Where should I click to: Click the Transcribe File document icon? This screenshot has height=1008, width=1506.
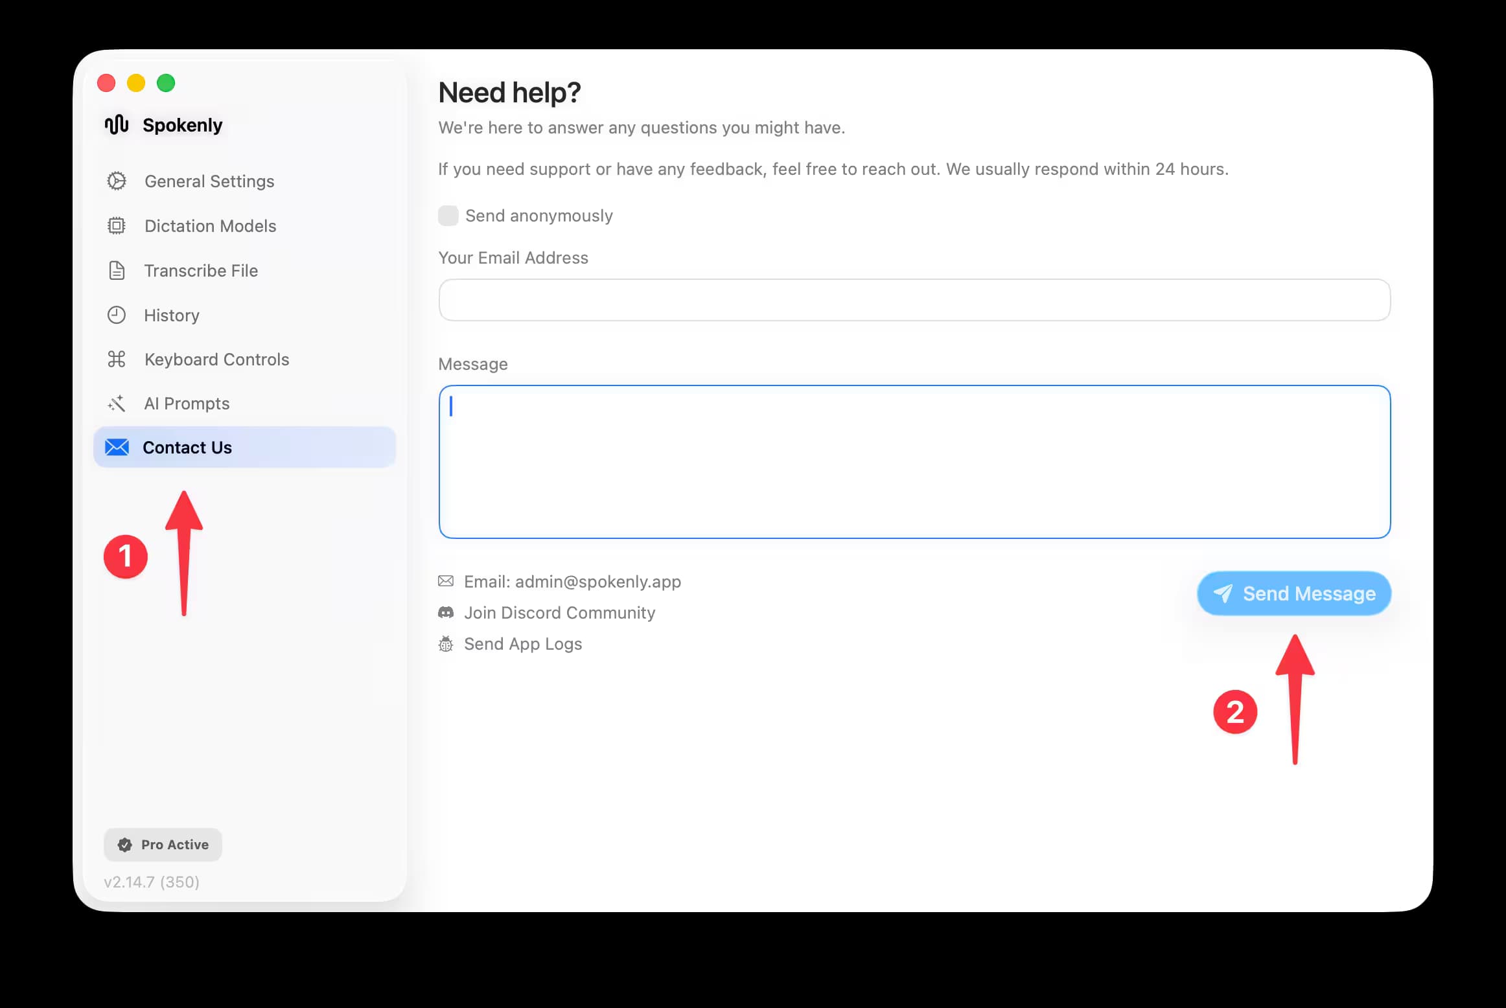(x=117, y=270)
